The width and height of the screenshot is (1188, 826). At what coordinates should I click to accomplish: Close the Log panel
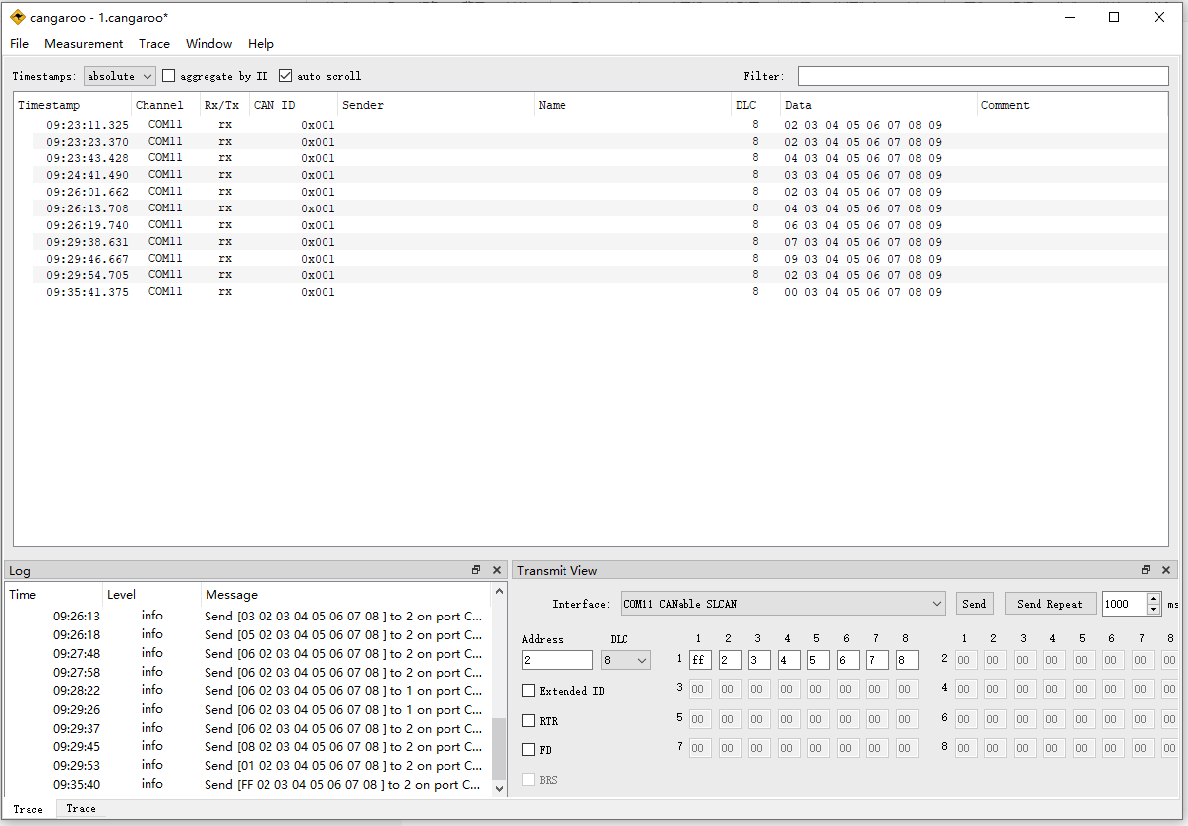coord(497,570)
